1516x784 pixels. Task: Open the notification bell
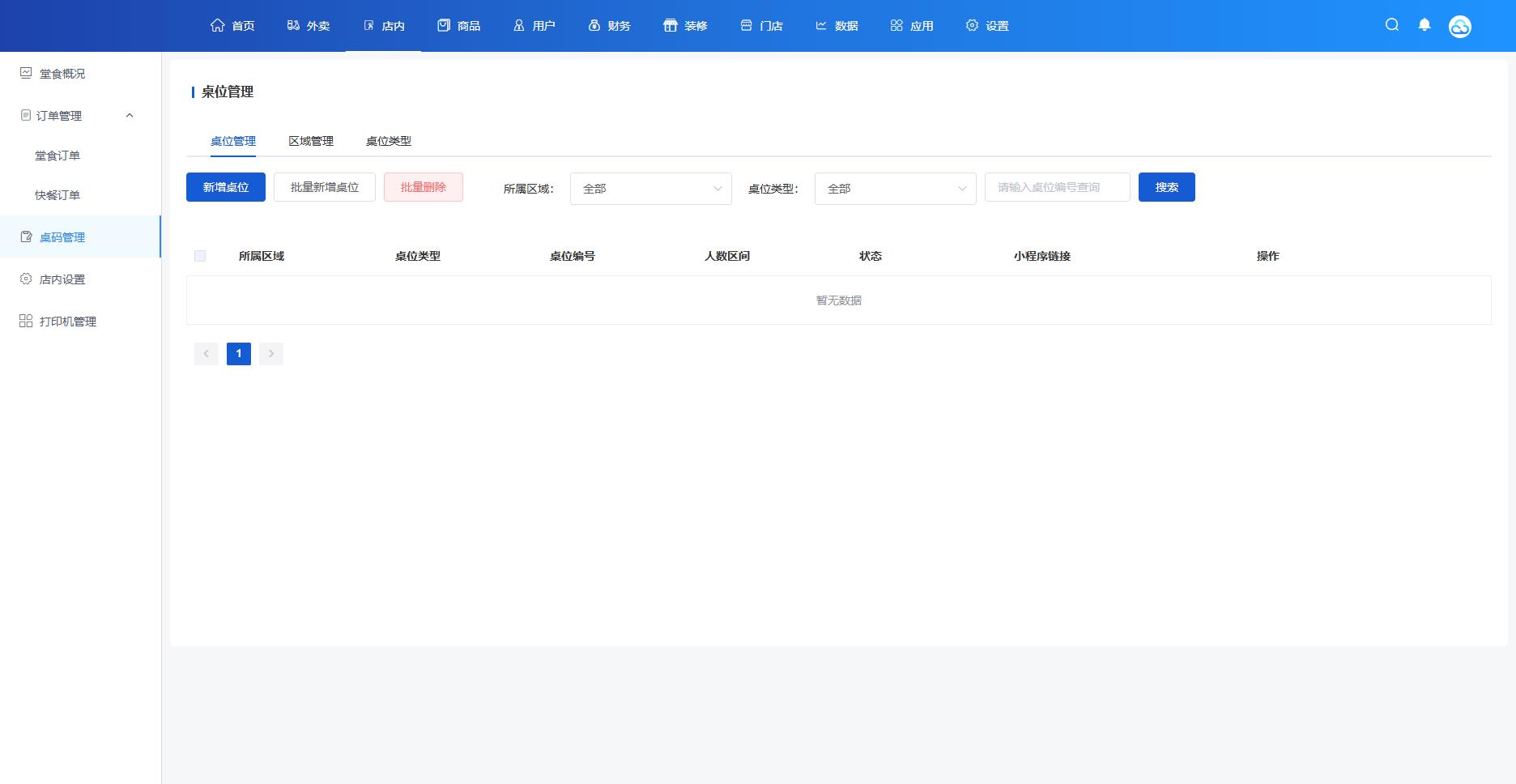click(x=1424, y=25)
